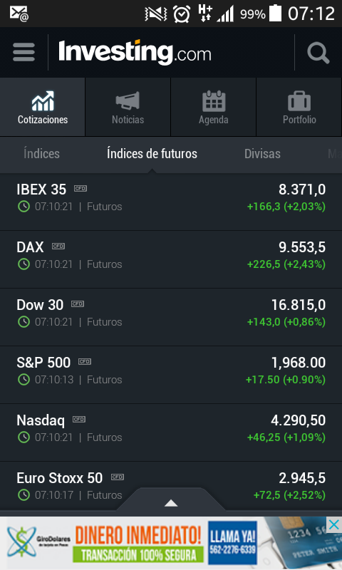The image size is (342, 570).
Task: Open the hamburger menu icon
Action: coord(24,52)
